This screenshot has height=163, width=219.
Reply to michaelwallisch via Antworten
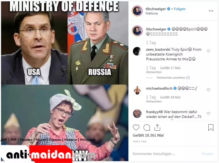(154, 101)
